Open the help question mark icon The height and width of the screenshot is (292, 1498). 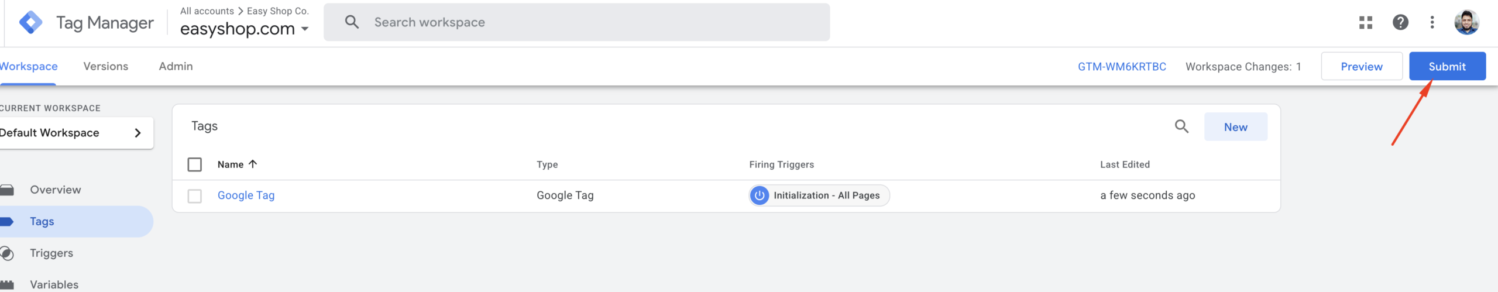(x=1400, y=22)
